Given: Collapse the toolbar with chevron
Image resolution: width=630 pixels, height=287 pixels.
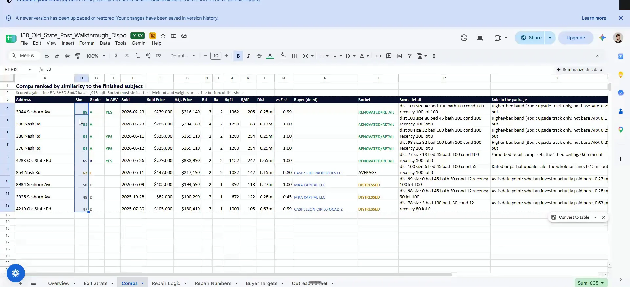Looking at the screenshot, I should [x=597, y=56].
